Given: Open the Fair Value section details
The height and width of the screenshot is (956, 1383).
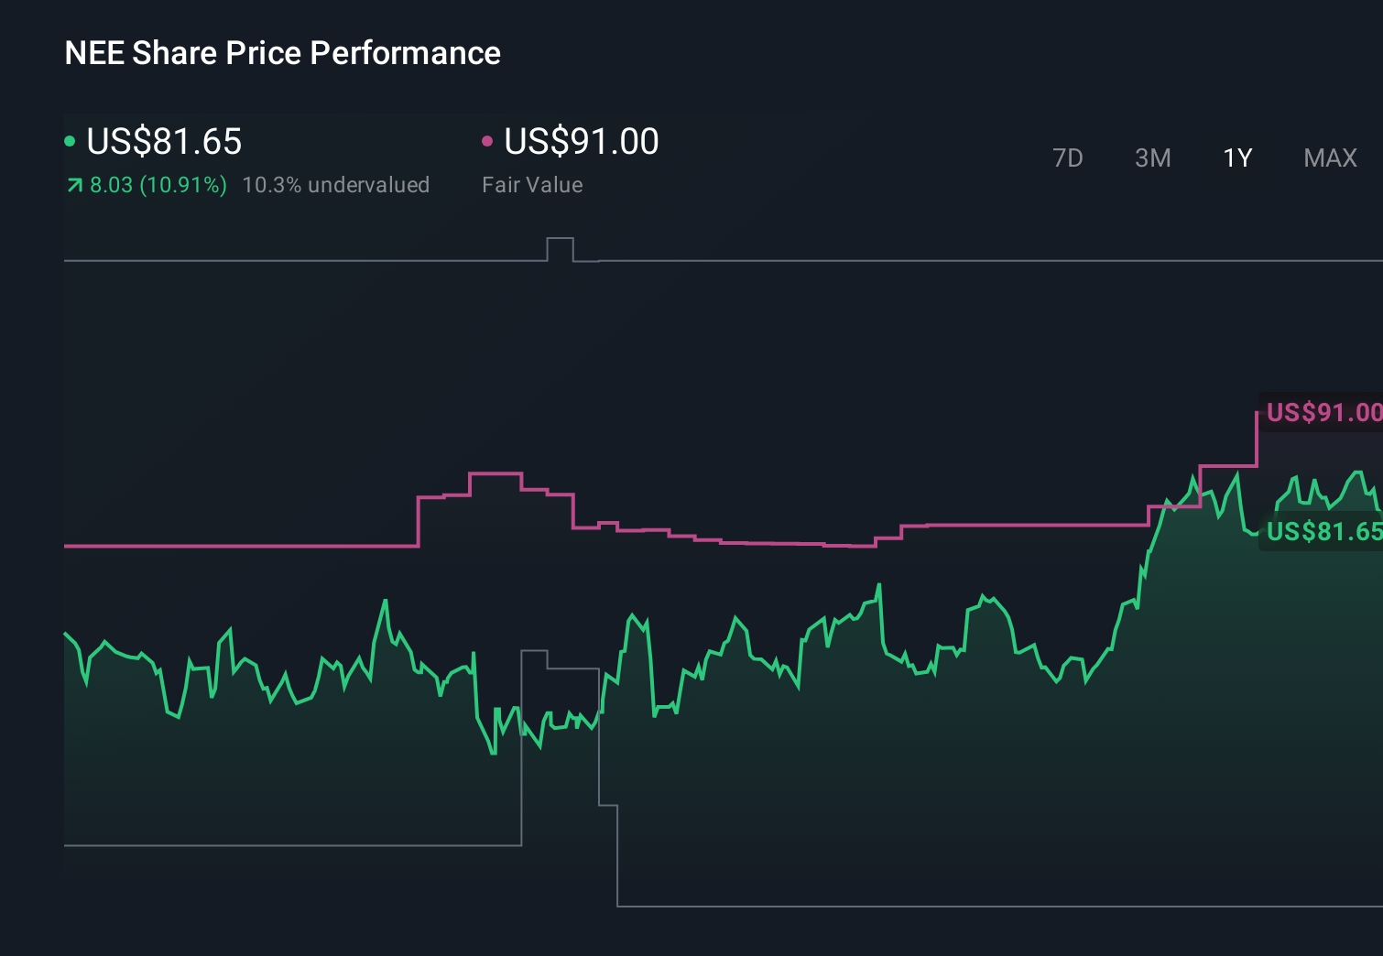Looking at the screenshot, I should point(532,184).
